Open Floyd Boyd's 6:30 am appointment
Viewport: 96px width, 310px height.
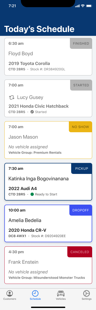(x=48, y=57)
